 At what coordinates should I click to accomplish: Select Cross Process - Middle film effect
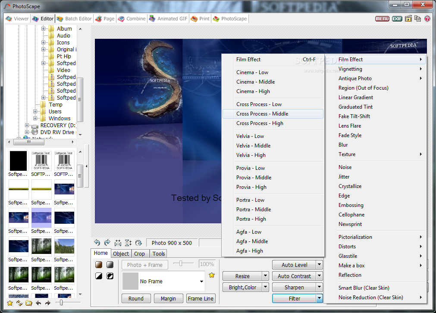262,114
